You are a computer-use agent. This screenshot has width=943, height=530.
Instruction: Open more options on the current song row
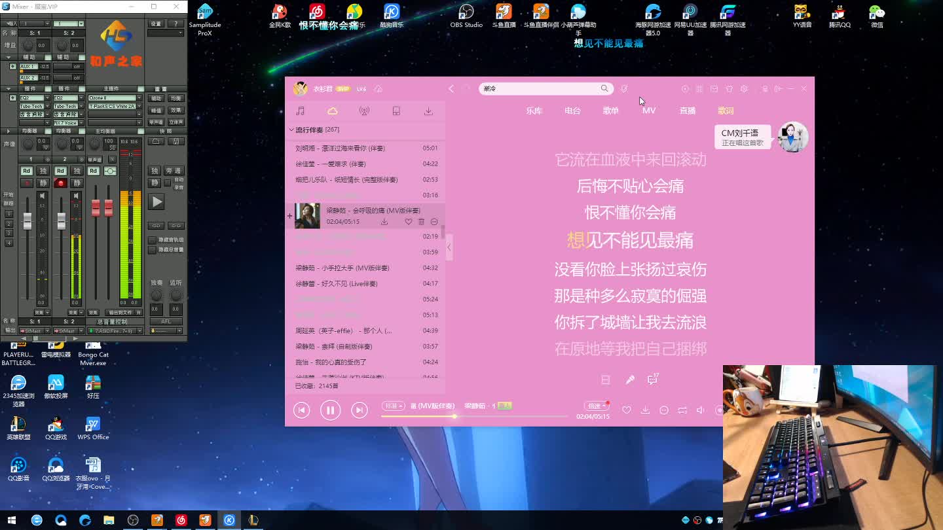(434, 222)
